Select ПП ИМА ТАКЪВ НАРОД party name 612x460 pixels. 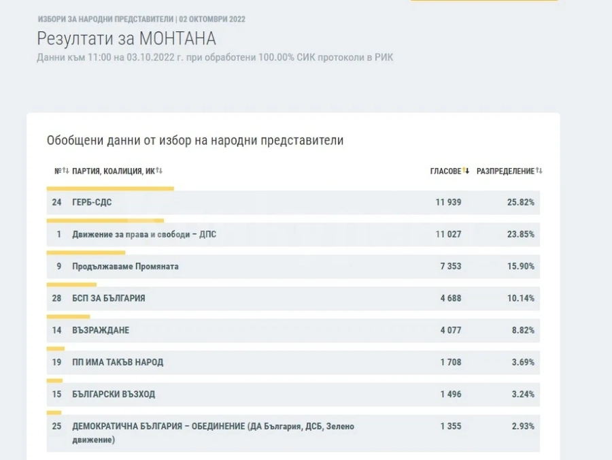[x=118, y=363]
